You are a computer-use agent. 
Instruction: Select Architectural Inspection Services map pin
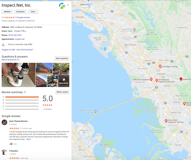157,80
